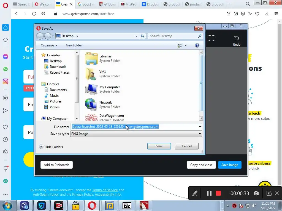Click the crop frame icon in snapshot editor
This screenshot has height=211, width=282.
[x=211, y=38]
